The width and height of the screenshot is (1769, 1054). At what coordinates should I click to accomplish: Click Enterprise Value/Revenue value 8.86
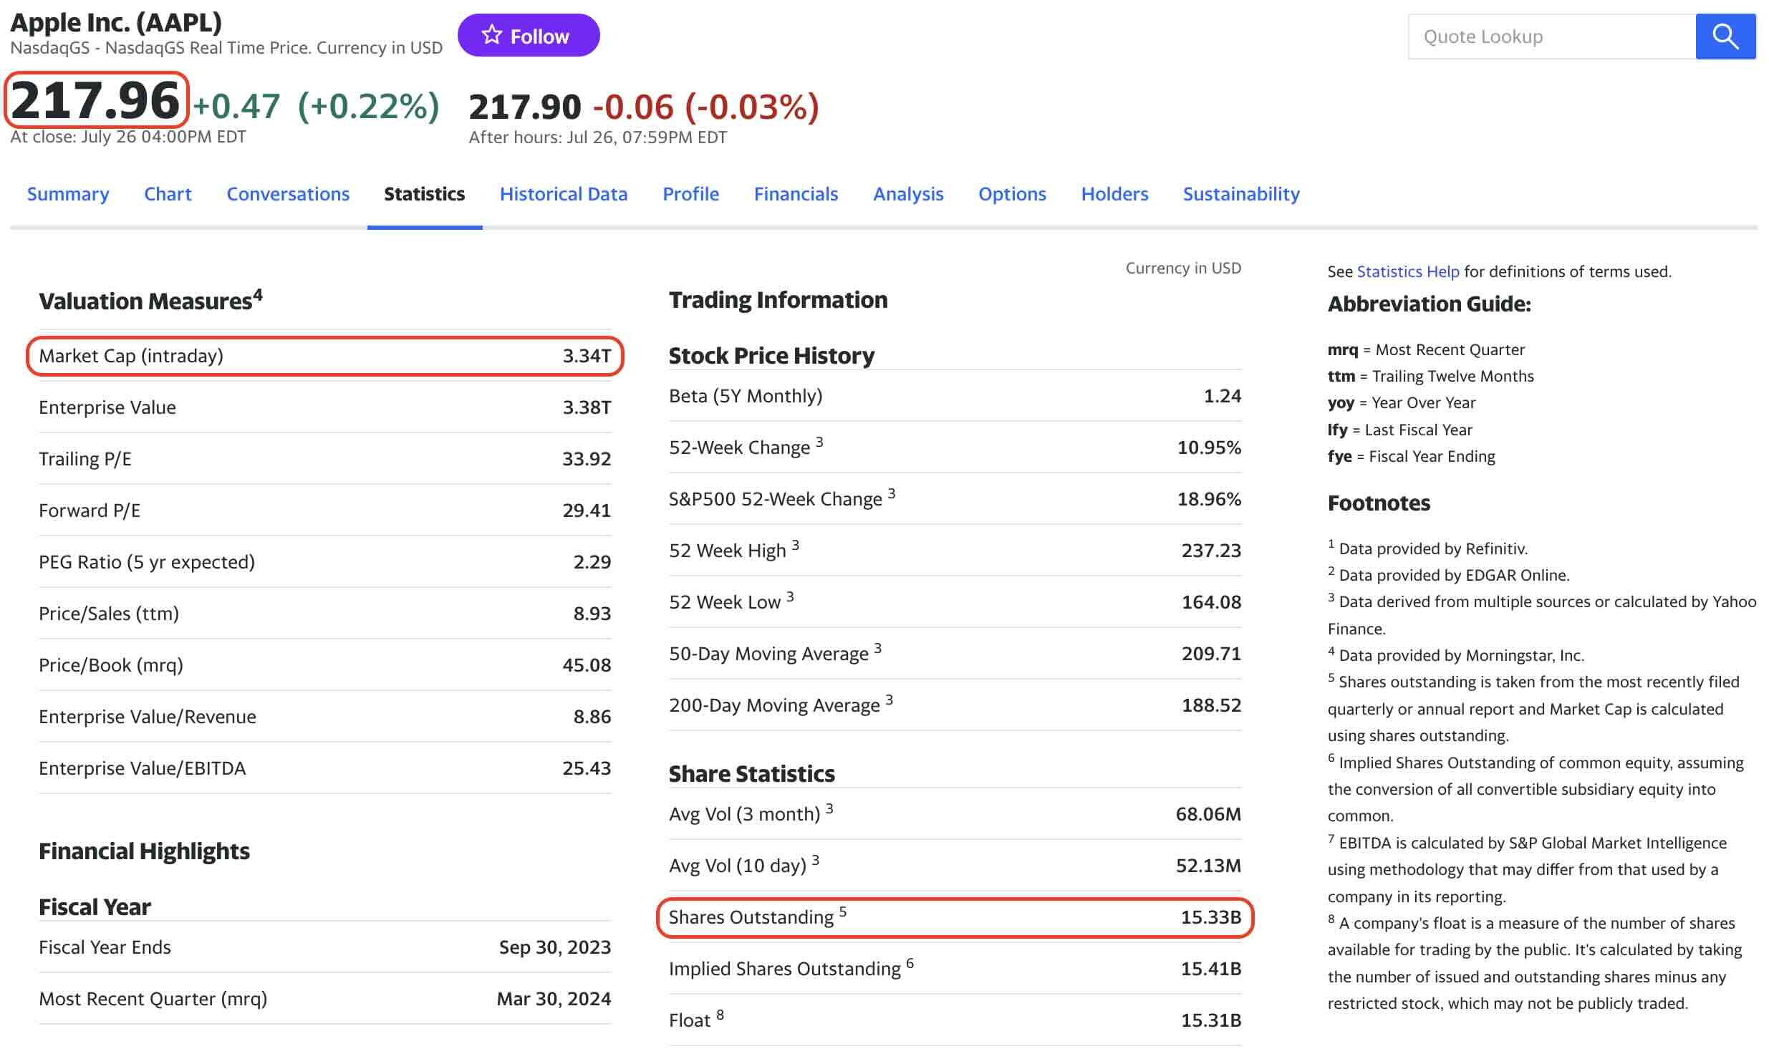[x=592, y=717]
